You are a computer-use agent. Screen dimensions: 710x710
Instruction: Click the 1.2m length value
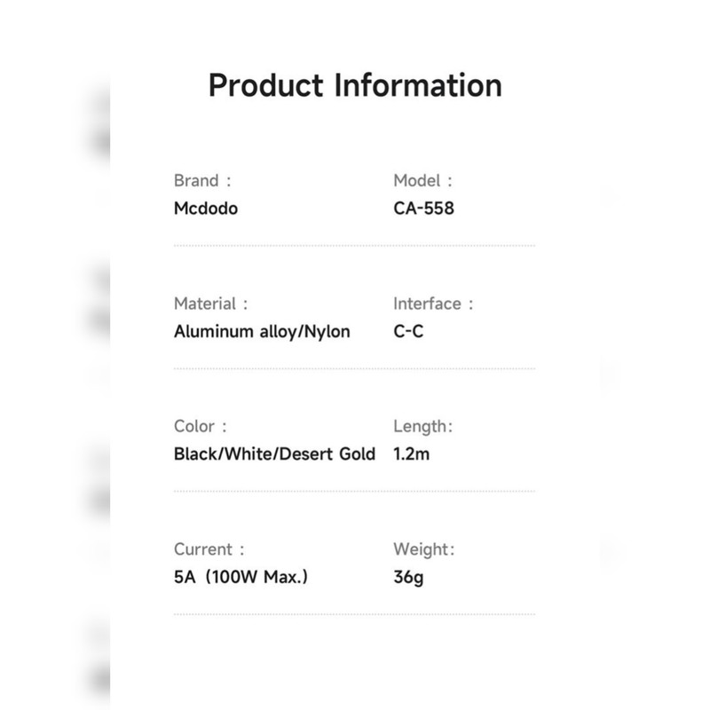pyautogui.click(x=413, y=454)
